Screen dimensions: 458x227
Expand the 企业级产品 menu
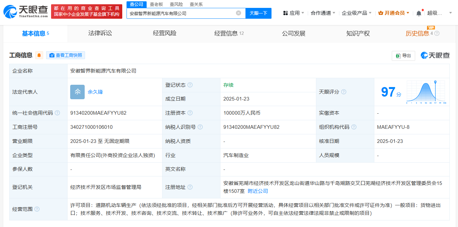357,13
